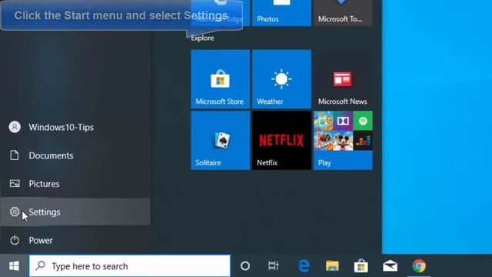Launch the Netflix tile
Viewport: 492px width, 277px height.
[x=281, y=140]
